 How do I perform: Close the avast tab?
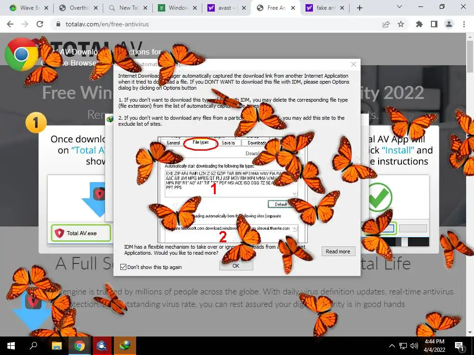(244, 8)
